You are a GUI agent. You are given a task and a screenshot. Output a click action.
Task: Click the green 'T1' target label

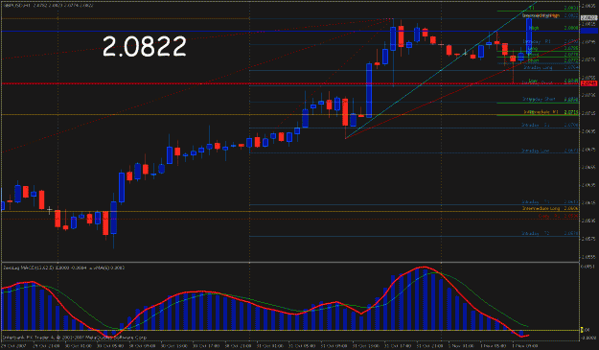tap(532, 8)
